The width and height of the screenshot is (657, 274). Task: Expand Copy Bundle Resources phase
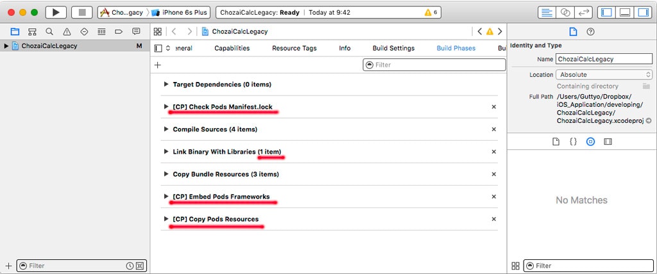pos(166,174)
